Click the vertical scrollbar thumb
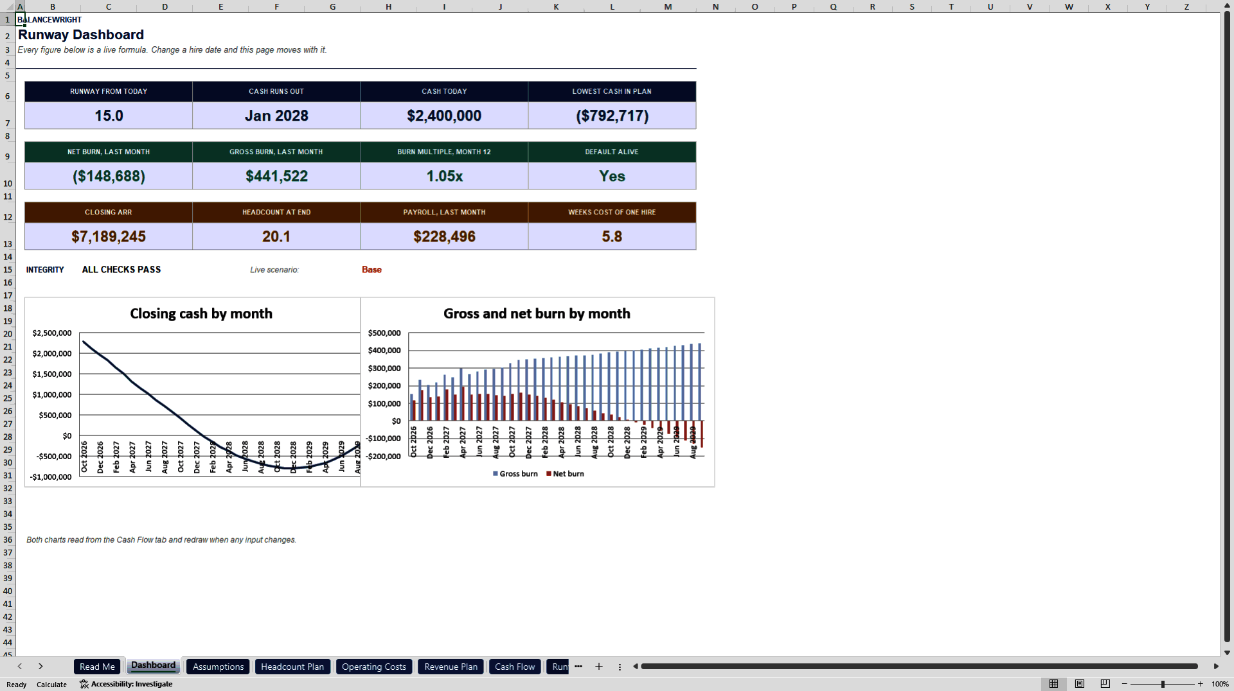The image size is (1234, 691). click(x=1227, y=326)
